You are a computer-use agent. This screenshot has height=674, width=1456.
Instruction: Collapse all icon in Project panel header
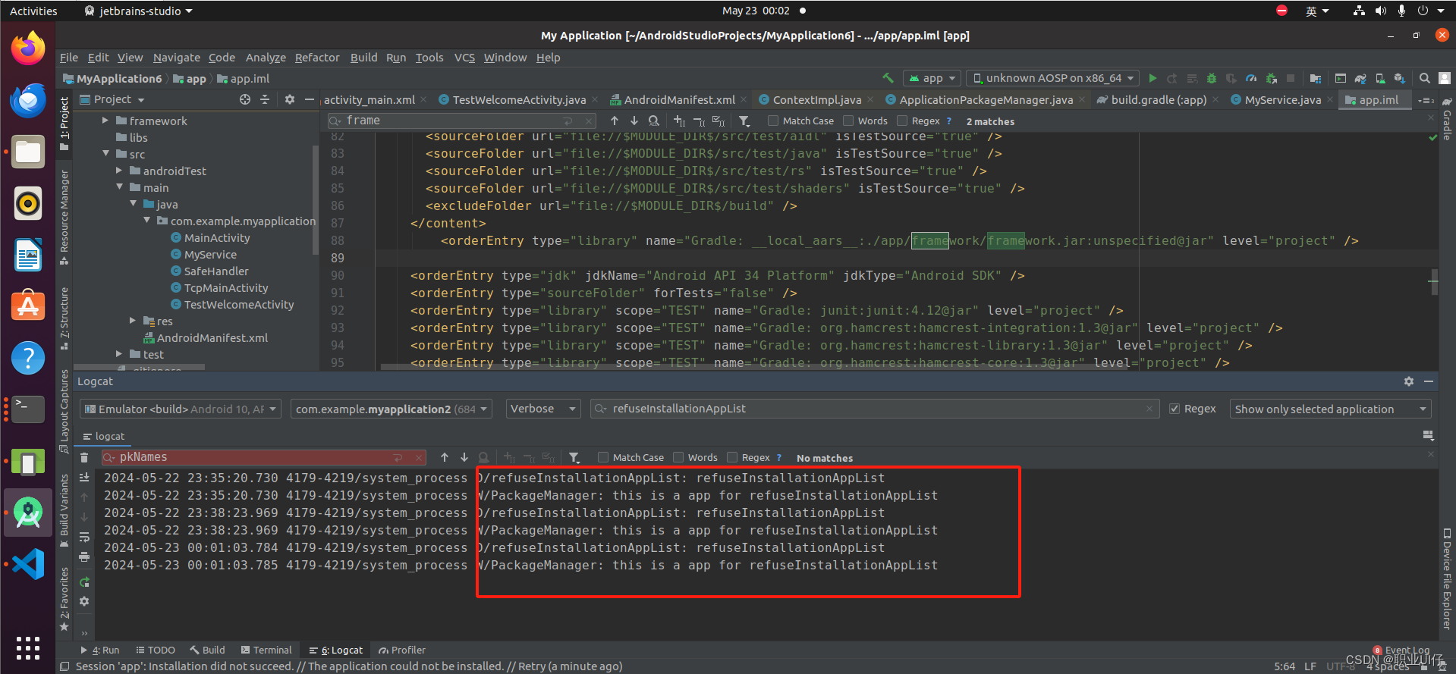click(265, 99)
